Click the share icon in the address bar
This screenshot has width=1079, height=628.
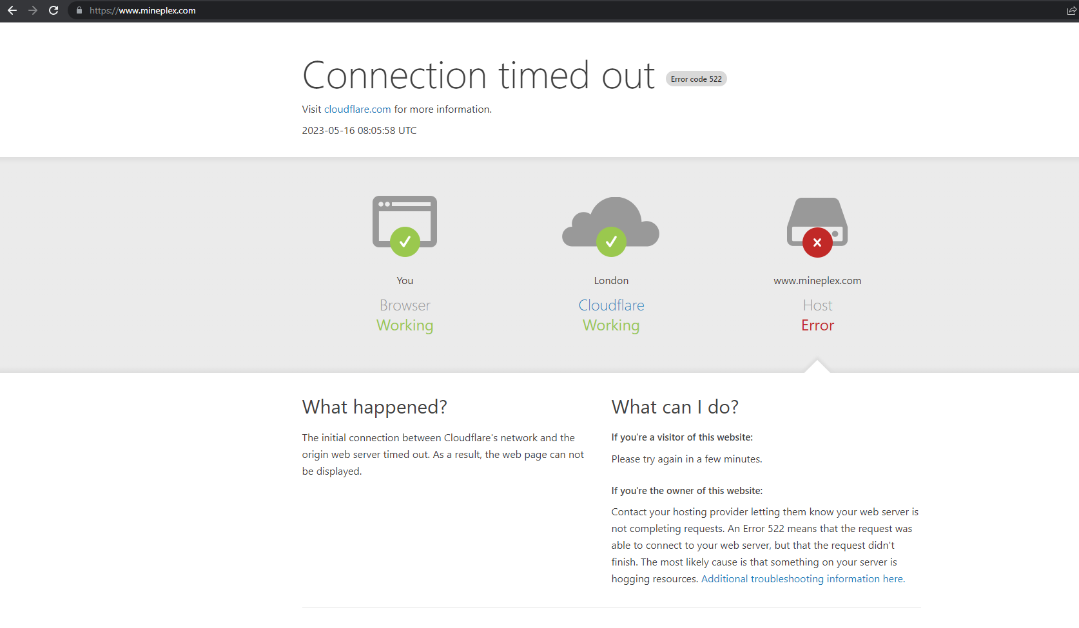pos(1072,11)
